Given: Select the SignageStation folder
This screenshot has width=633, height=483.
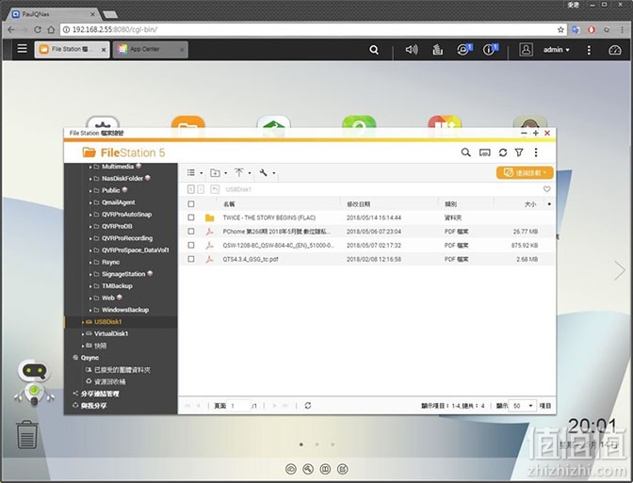Looking at the screenshot, I should click(123, 274).
